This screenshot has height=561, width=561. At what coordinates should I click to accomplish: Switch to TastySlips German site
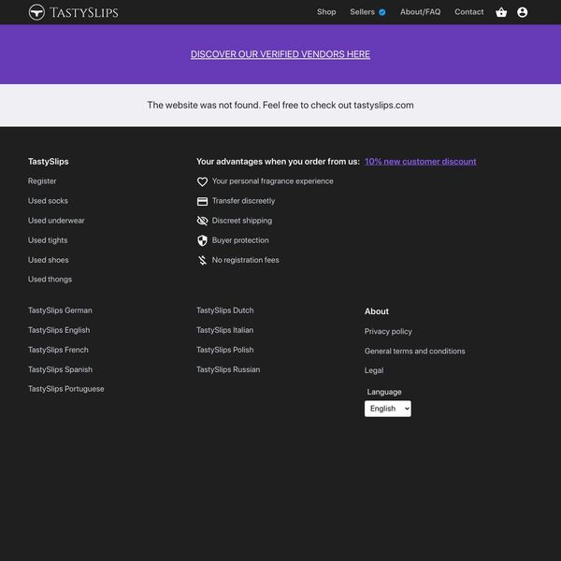tap(60, 310)
